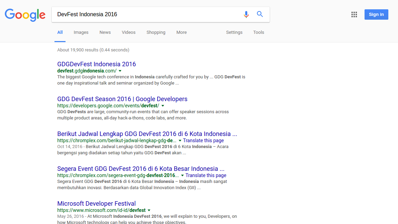Open Segera Event GDG DevFest 2016 result

point(141,169)
